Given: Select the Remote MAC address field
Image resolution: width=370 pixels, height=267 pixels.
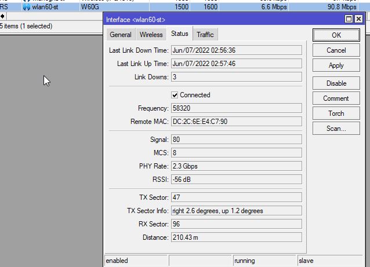Looking at the screenshot, I should tap(237, 122).
